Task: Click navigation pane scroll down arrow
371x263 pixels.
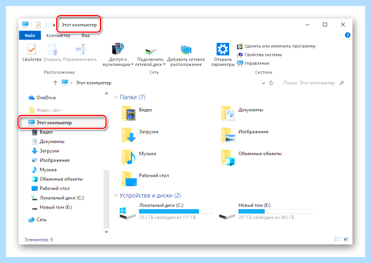Action: point(107,232)
